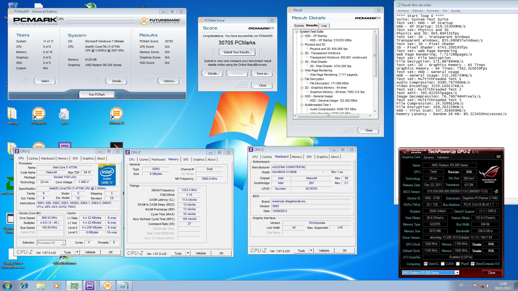Click the Intel Core i7 logo in CPU-Z
518x291 pixels.
(107, 175)
